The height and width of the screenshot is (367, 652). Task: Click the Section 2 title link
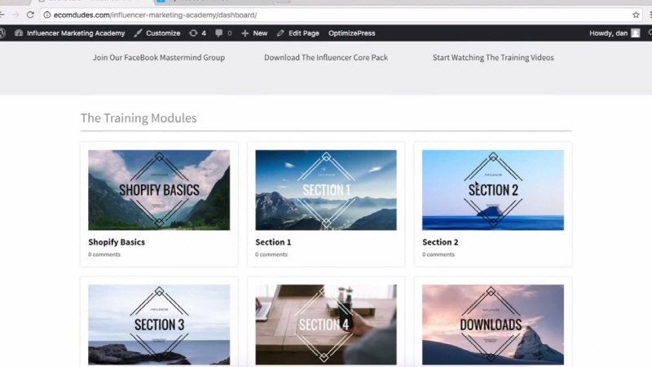coord(440,242)
